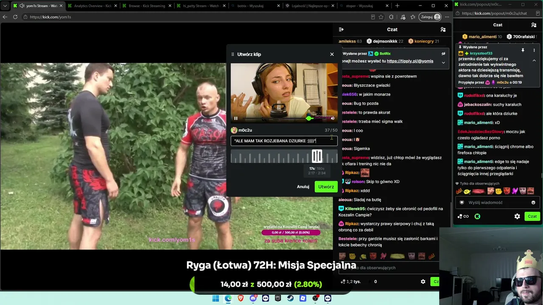The width and height of the screenshot is (543, 305).
Task: Open the tipply.pl/@yomis link
Action: point(410,61)
